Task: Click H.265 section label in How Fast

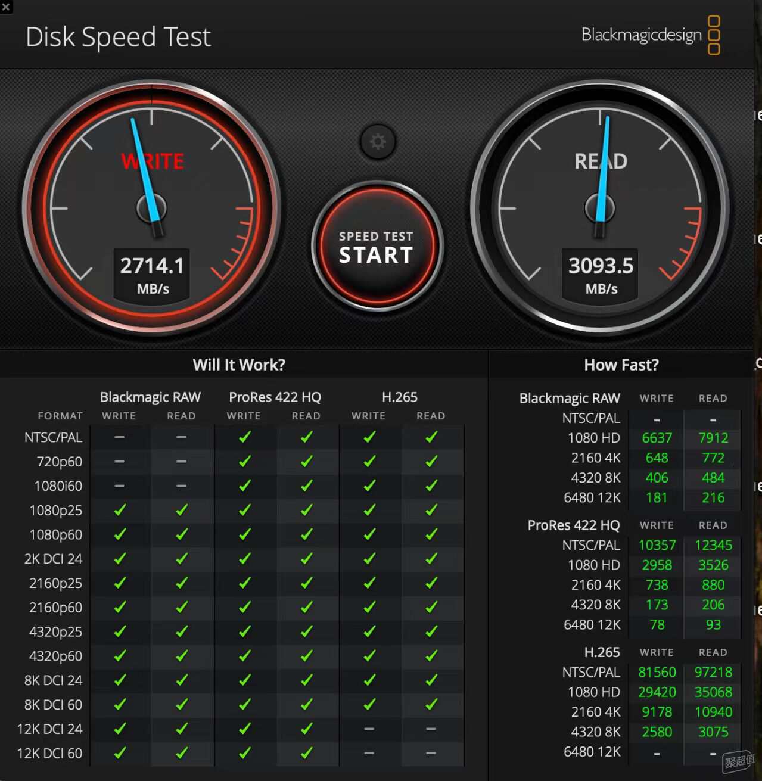Action: point(602,652)
